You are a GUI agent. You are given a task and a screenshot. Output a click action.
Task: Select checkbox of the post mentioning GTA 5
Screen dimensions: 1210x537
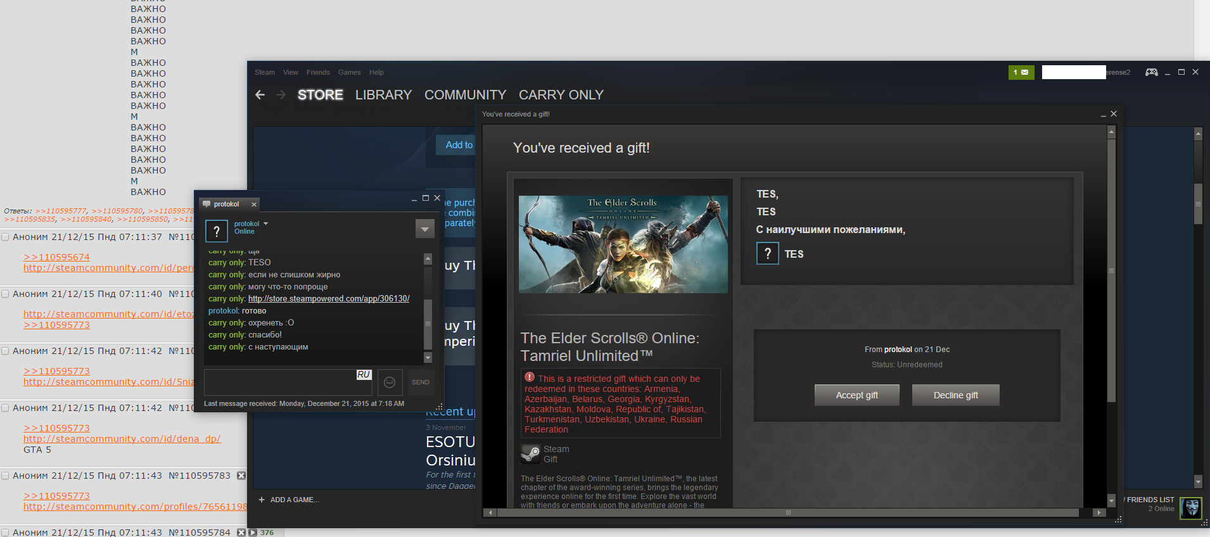[5, 408]
